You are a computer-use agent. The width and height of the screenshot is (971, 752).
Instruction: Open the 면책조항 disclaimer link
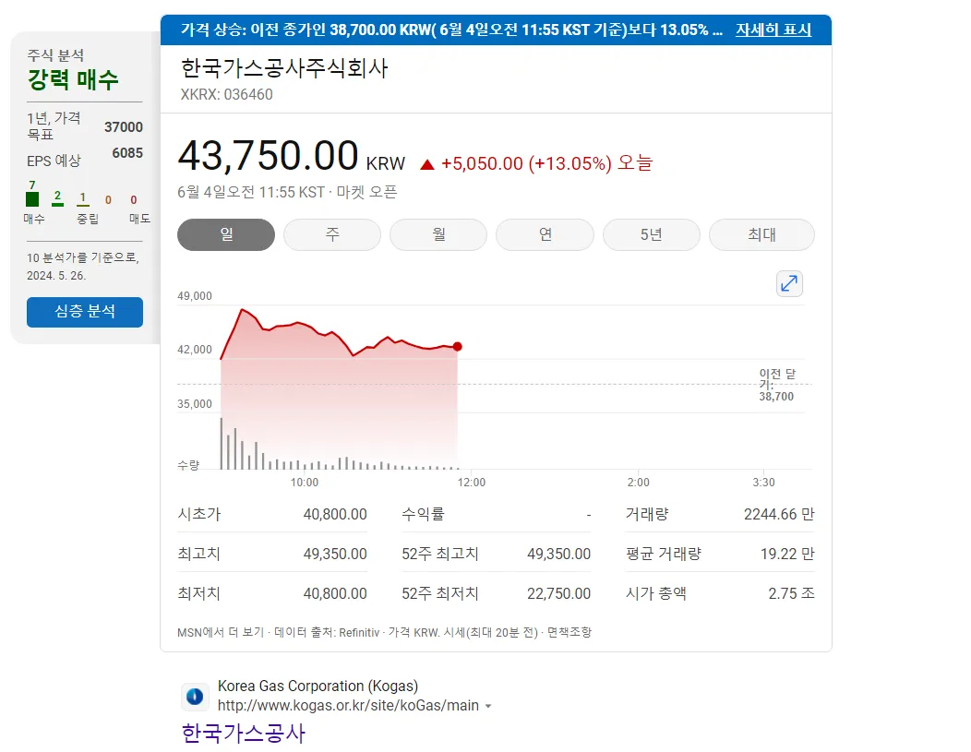[569, 632]
